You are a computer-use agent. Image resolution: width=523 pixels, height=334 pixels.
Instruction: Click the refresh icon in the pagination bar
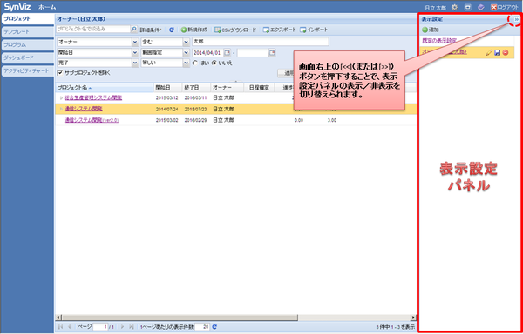[x=214, y=327]
